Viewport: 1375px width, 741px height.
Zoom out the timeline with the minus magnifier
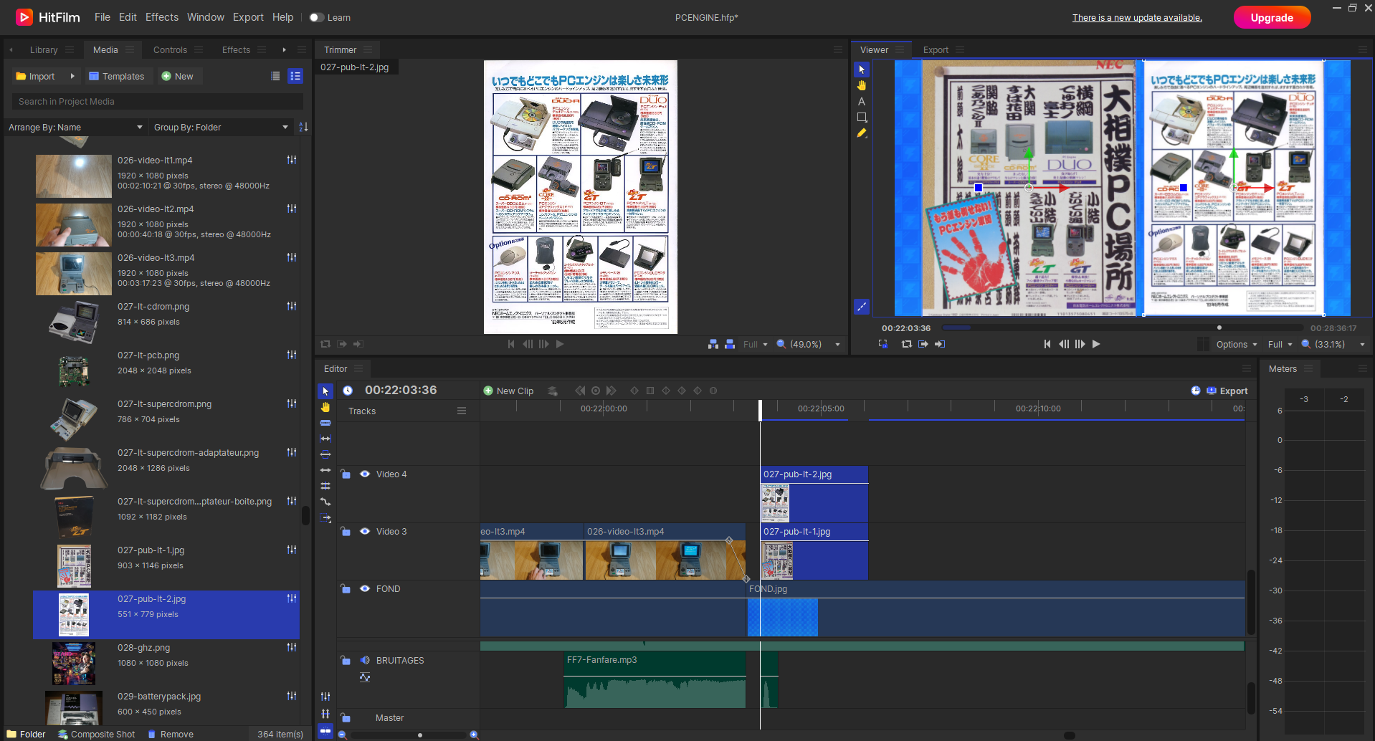point(342,735)
